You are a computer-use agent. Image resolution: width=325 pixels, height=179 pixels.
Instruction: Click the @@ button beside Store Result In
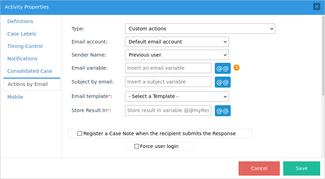[x=222, y=111]
